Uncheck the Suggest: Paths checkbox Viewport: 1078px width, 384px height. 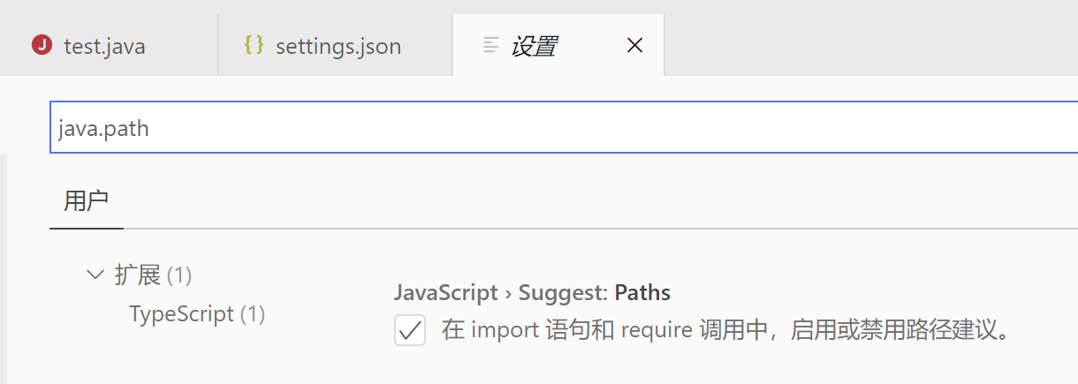click(410, 331)
